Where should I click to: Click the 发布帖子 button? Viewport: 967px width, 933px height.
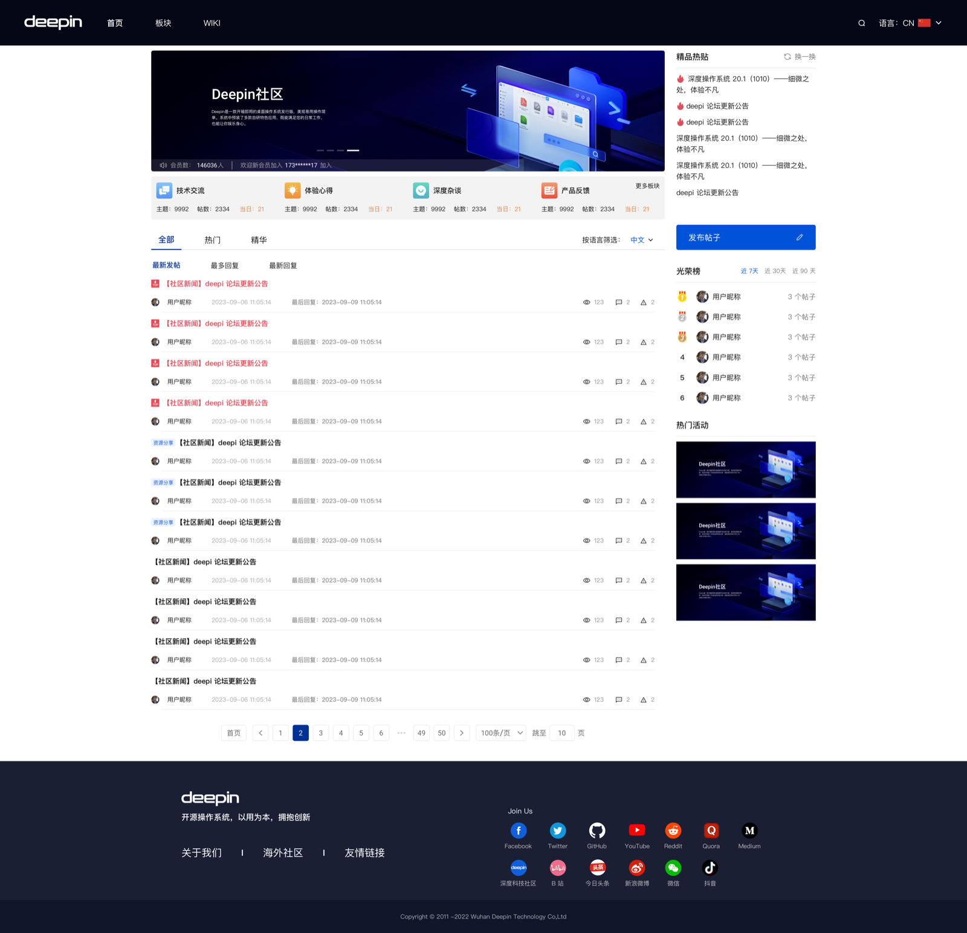(x=746, y=237)
